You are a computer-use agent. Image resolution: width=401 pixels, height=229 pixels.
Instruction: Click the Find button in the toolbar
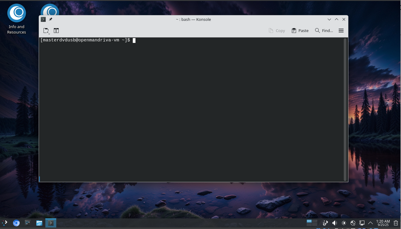tap(324, 31)
